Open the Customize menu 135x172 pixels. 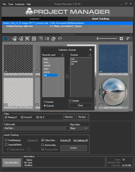20,4
